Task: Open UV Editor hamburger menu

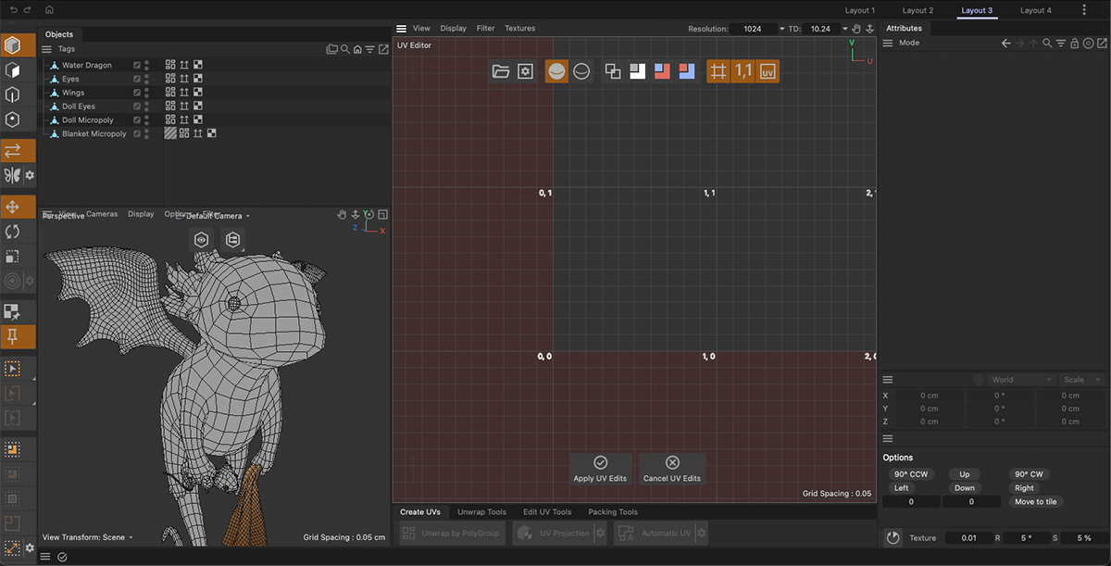Action: (402, 29)
